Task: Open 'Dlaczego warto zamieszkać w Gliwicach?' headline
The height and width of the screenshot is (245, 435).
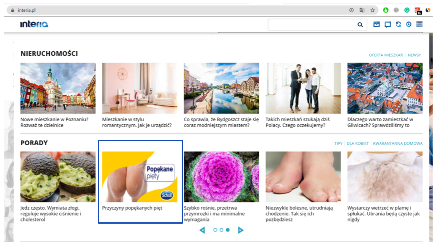Action: [380, 122]
